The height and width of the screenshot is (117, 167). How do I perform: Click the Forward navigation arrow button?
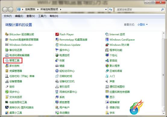[11, 10]
